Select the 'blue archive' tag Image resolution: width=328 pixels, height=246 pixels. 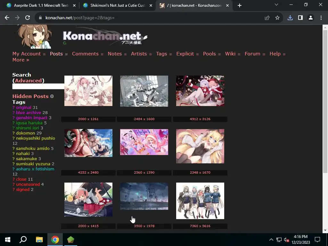tap(29, 112)
